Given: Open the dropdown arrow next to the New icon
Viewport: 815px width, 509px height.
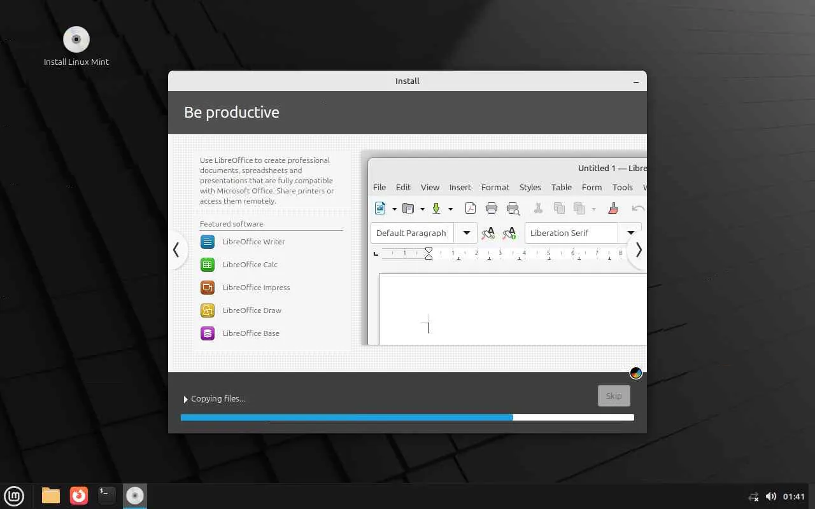Looking at the screenshot, I should tap(394, 209).
